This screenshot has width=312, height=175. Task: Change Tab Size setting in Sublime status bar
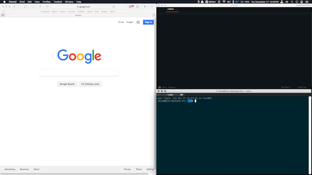[286, 87]
